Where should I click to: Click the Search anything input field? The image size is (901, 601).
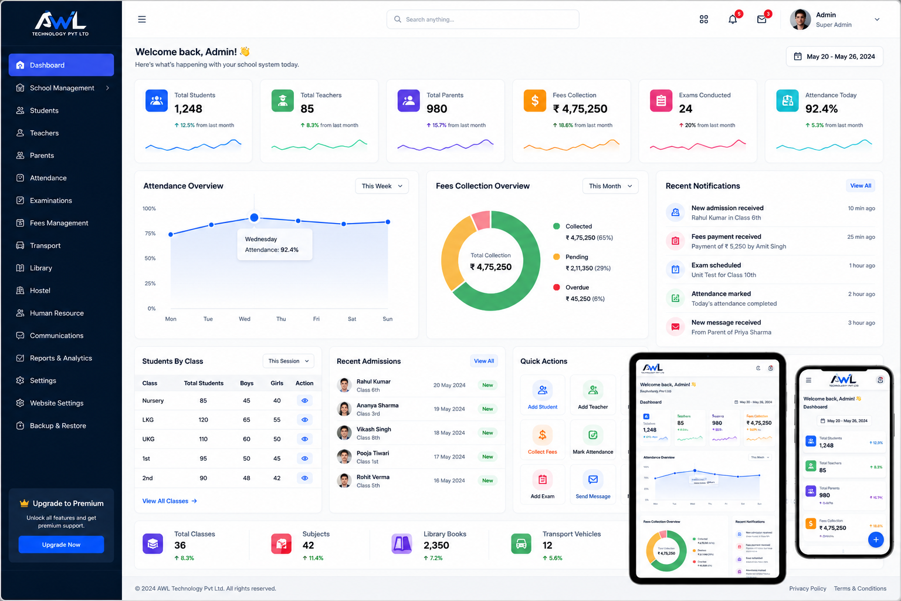click(x=483, y=19)
